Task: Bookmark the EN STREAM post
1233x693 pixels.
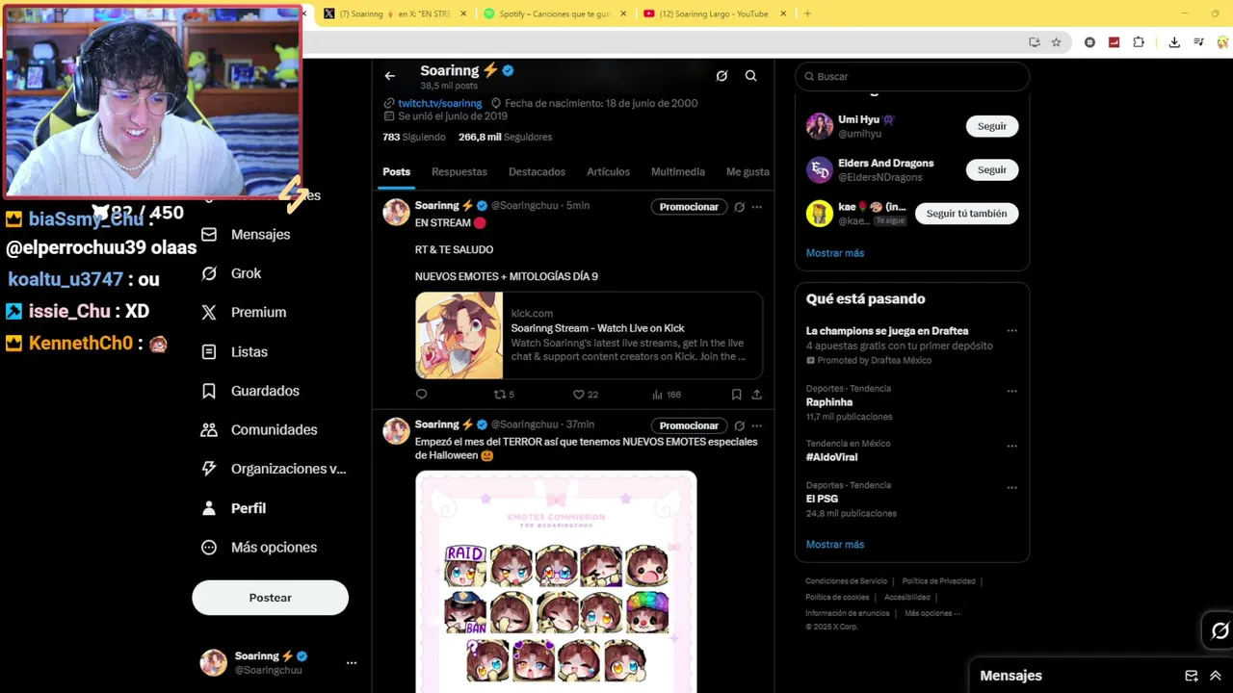Action: coord(736,394)
